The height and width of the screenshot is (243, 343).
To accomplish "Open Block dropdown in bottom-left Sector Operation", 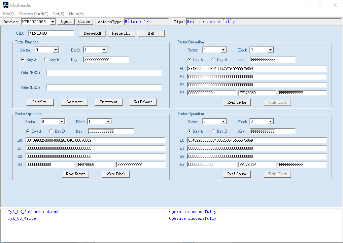I will tap(108, 121).
